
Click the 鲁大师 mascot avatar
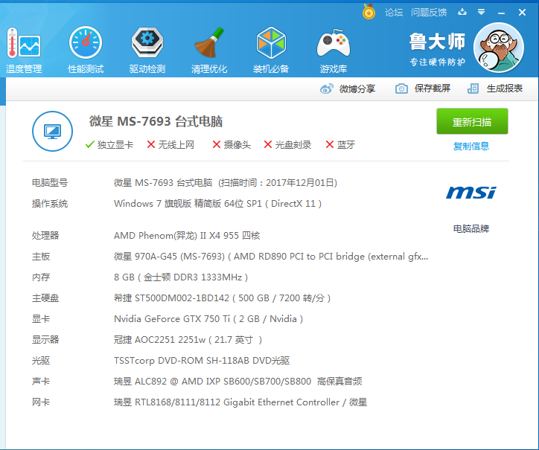coord(499,48)
